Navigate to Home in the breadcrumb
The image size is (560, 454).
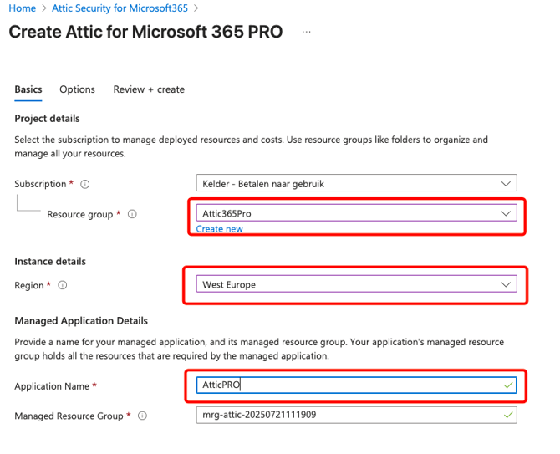tap(22, 8)
